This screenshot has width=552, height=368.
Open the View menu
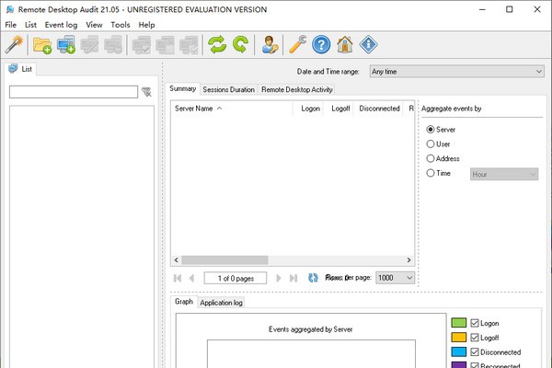click(94, 25)
